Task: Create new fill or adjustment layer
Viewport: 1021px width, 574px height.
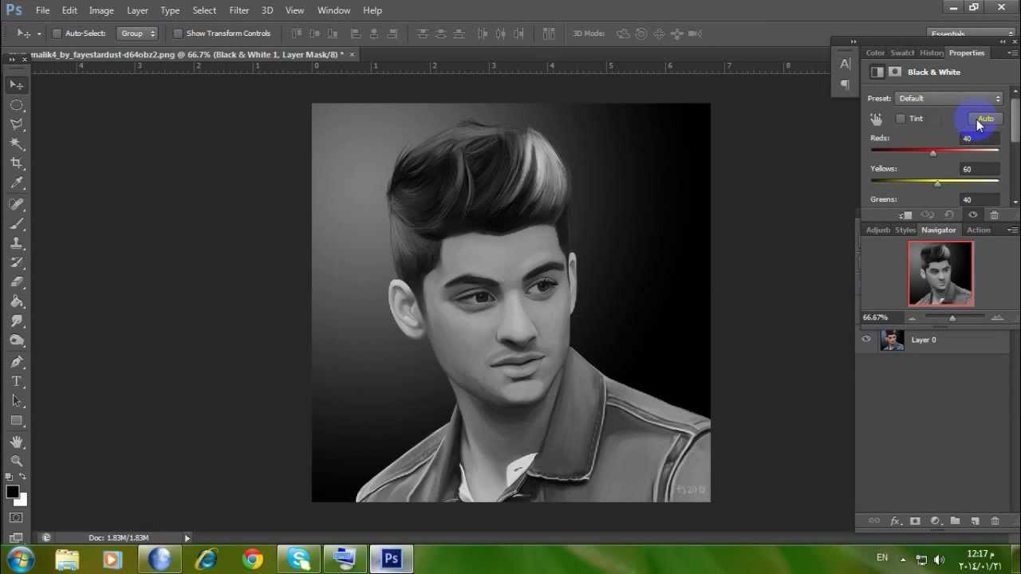Action: pyautogui.click(x=935, y=521)
